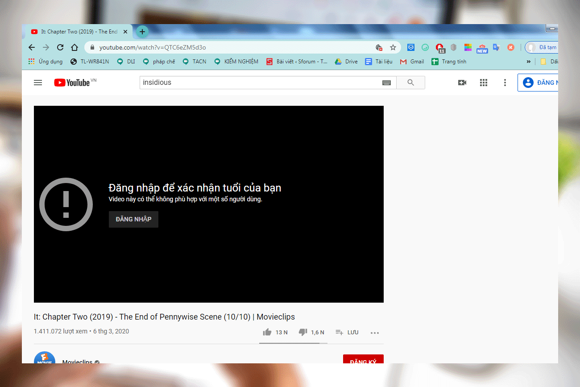580x387 pixels.
Task: Open the gray shield extension icon
Action: [x=454, y=47]
